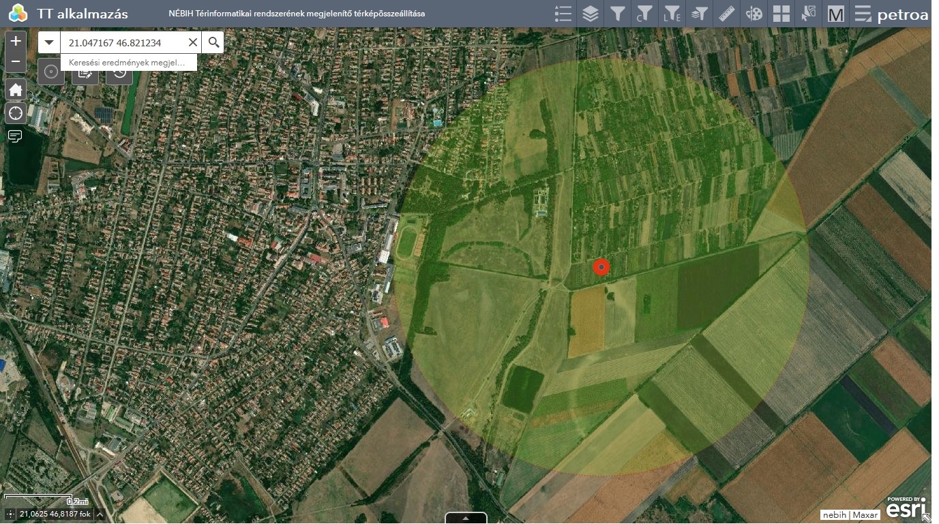Image resolution: width=939 pixels, height=524 pixels.
Task: Activate the select-features cursor tool
Action: pyautogui.click(x=808, y=14)
